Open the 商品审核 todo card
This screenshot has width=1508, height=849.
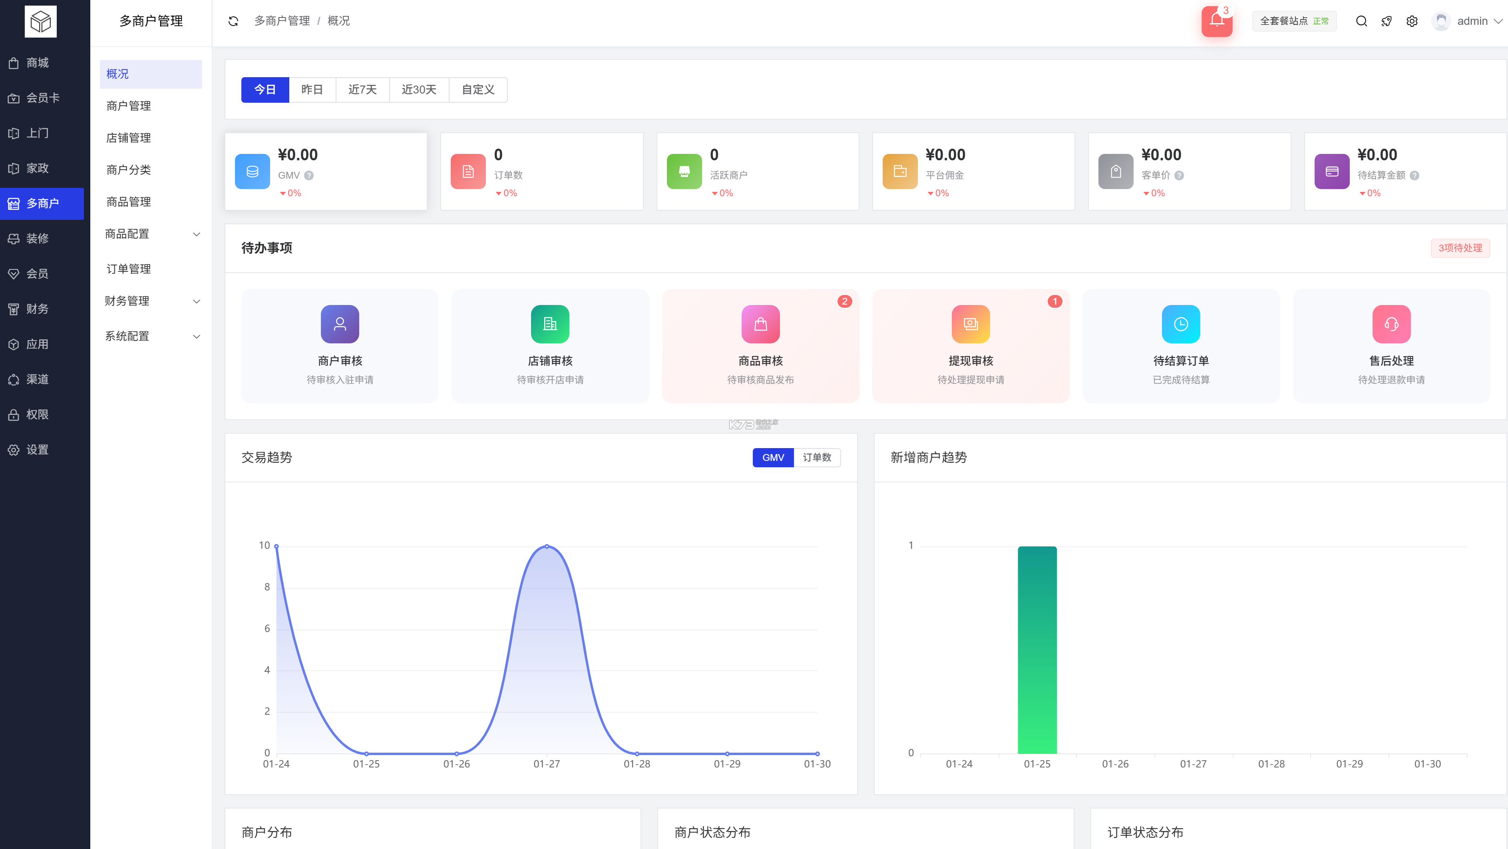760,345
